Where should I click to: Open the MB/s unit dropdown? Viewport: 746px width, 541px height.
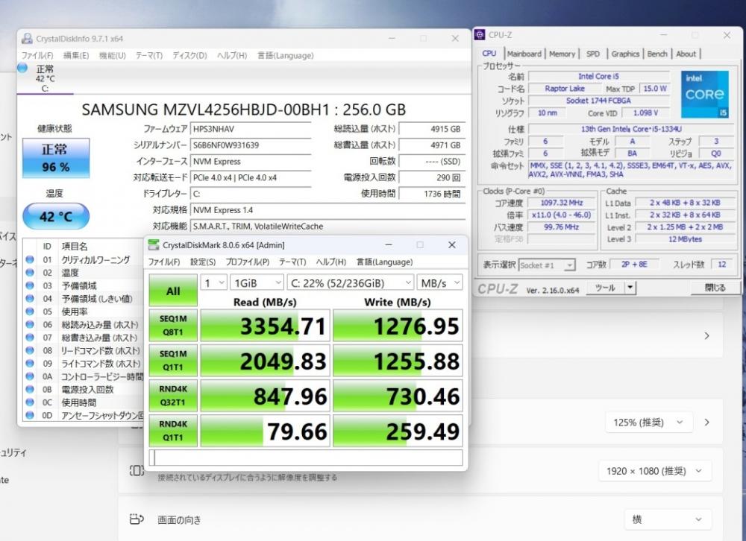pyautogui.click(x=439, y=283)
